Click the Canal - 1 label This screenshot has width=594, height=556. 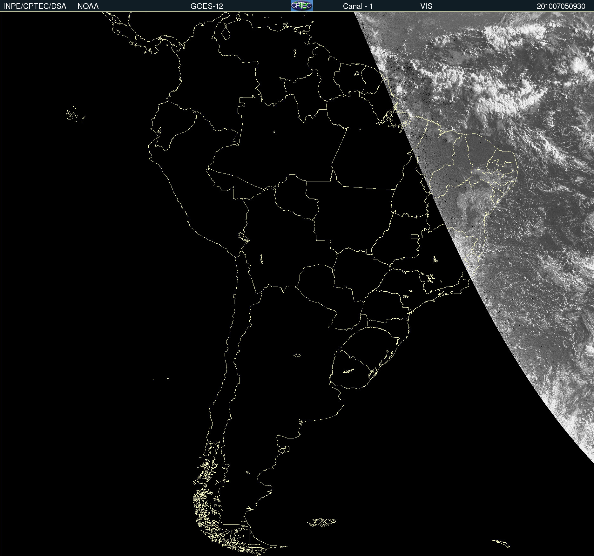(358, 6)
